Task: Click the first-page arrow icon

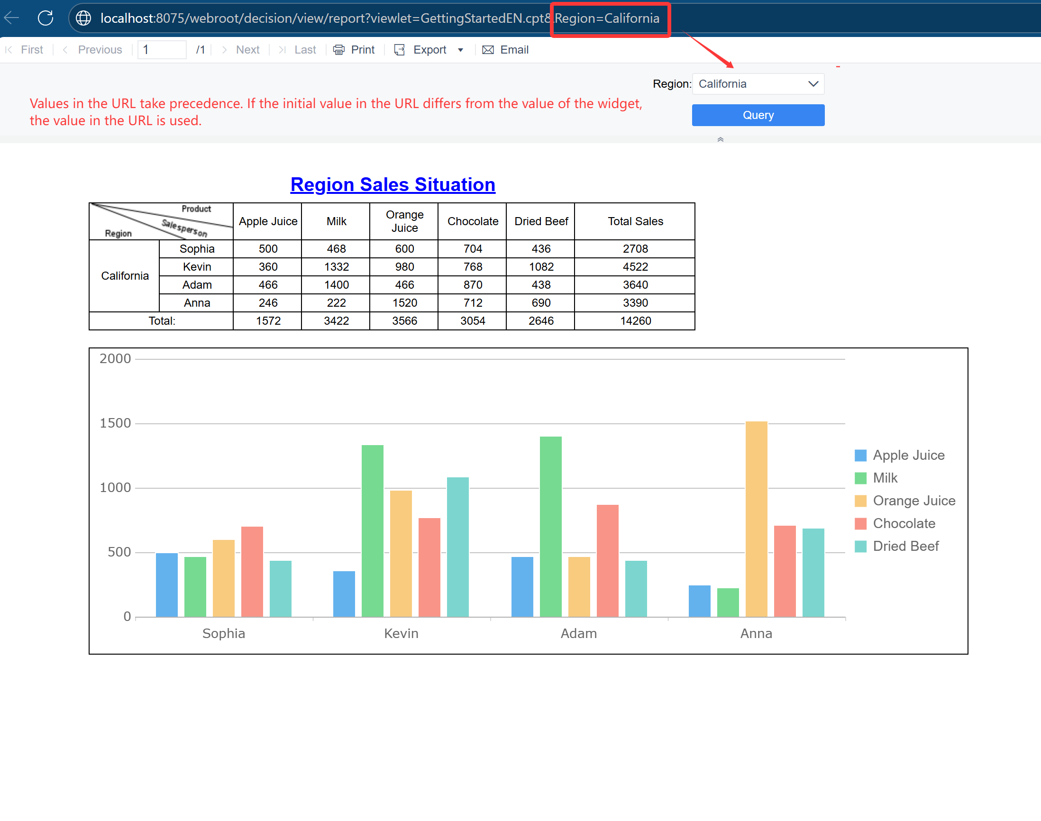Action: click(x=9, y=50)
